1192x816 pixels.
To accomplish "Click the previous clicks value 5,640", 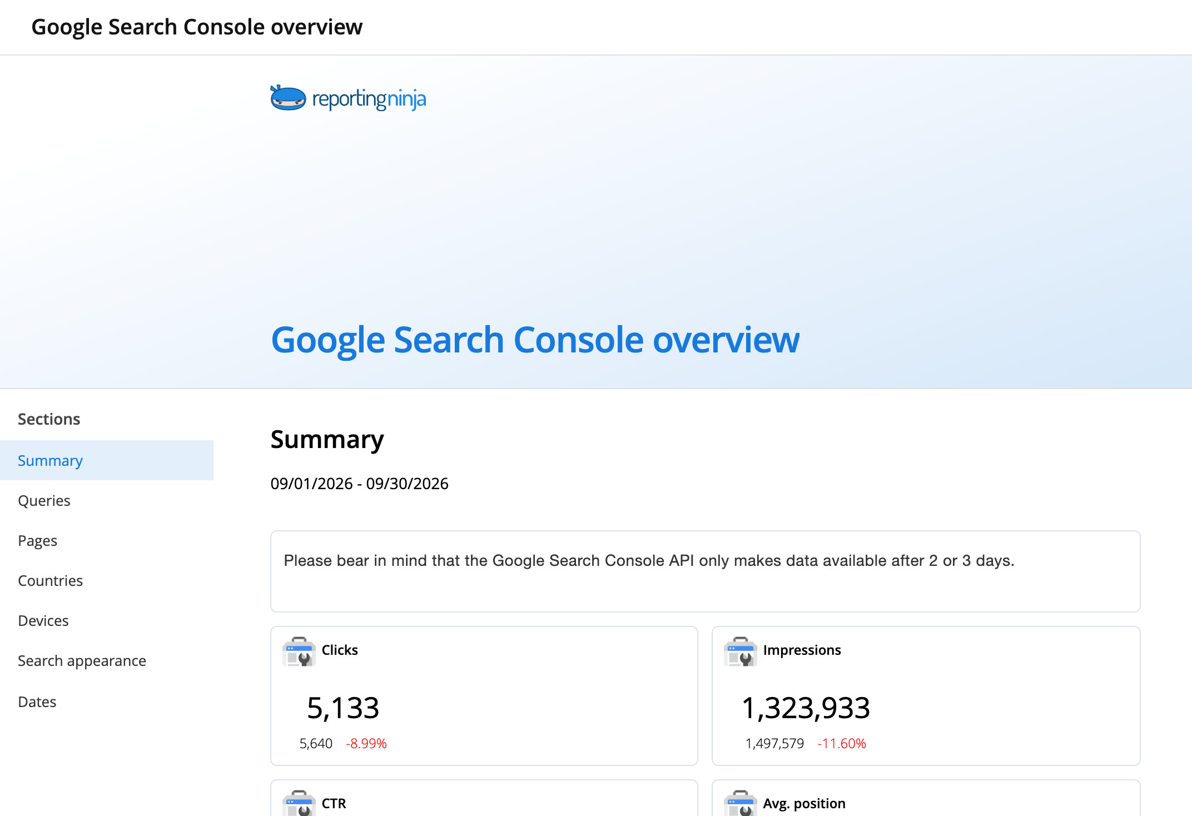I will (316, 743).
